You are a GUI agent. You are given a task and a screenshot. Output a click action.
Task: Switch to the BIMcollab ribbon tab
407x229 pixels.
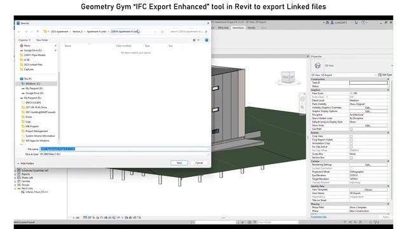223,28
